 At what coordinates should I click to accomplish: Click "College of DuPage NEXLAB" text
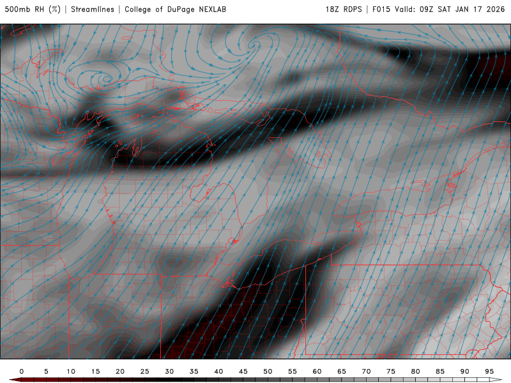coord(175,10)
